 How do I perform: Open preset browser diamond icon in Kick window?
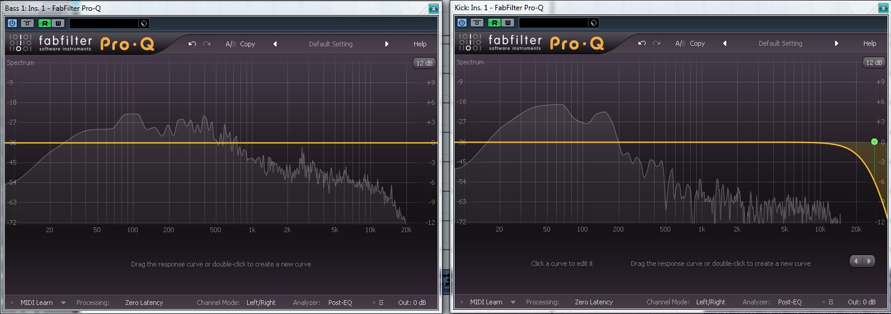[x=593, y=23]
